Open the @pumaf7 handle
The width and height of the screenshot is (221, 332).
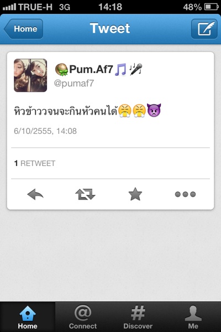(x=74, y=83)
